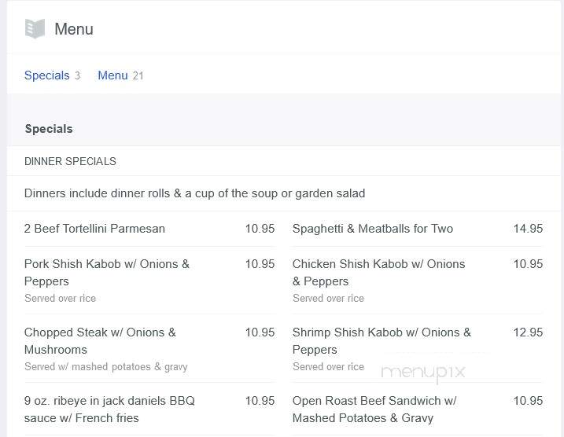Screen dimensions: 564x437
Task: Click the Specials item count 3
Action: [x=77, y=75]
